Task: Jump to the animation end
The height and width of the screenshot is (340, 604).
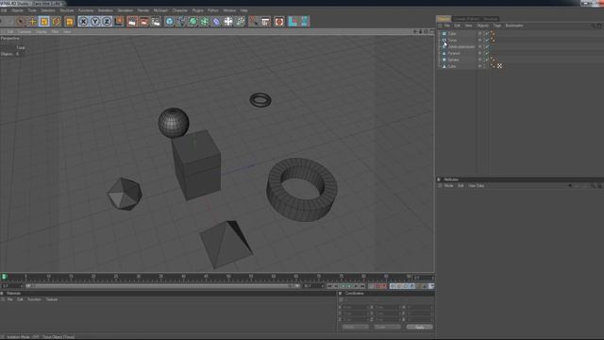Action: tap(362, 286)
